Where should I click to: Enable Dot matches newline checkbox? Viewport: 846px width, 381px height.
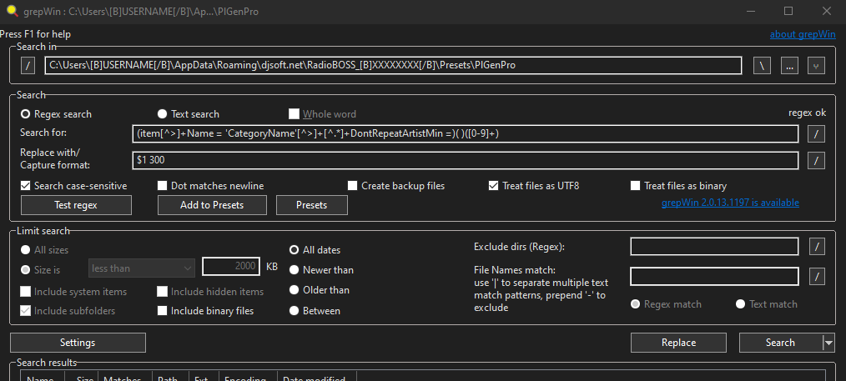click(x=163, y=186)
